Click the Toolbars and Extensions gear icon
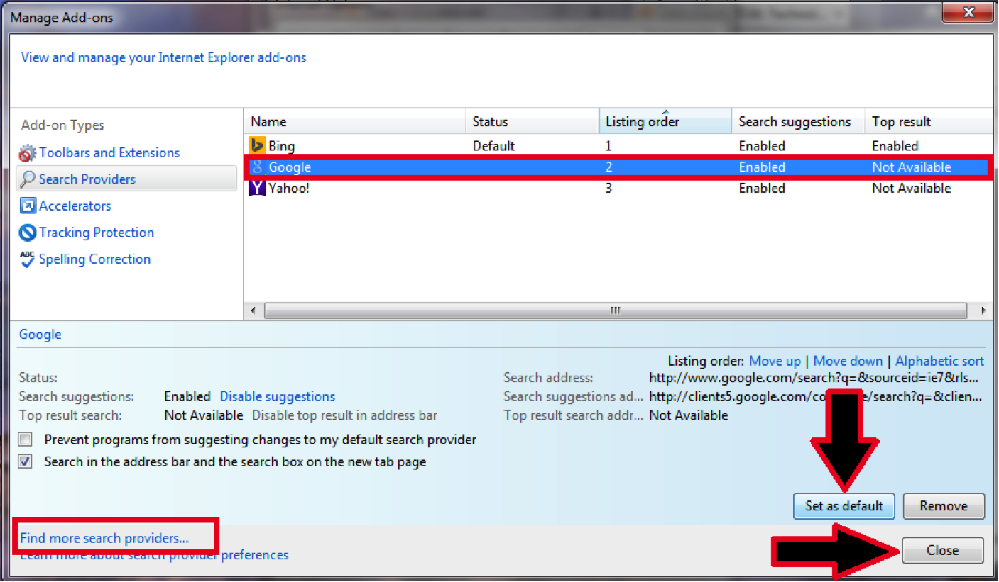999x582 pixels. point(27,152)
